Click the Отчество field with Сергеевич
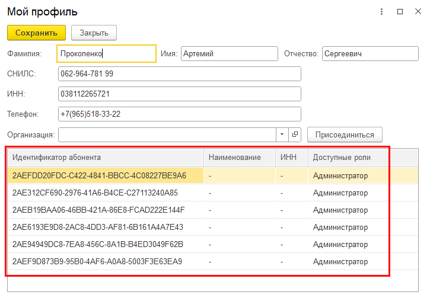The height and width of the screenshot is (298, 430). (370, 54)
